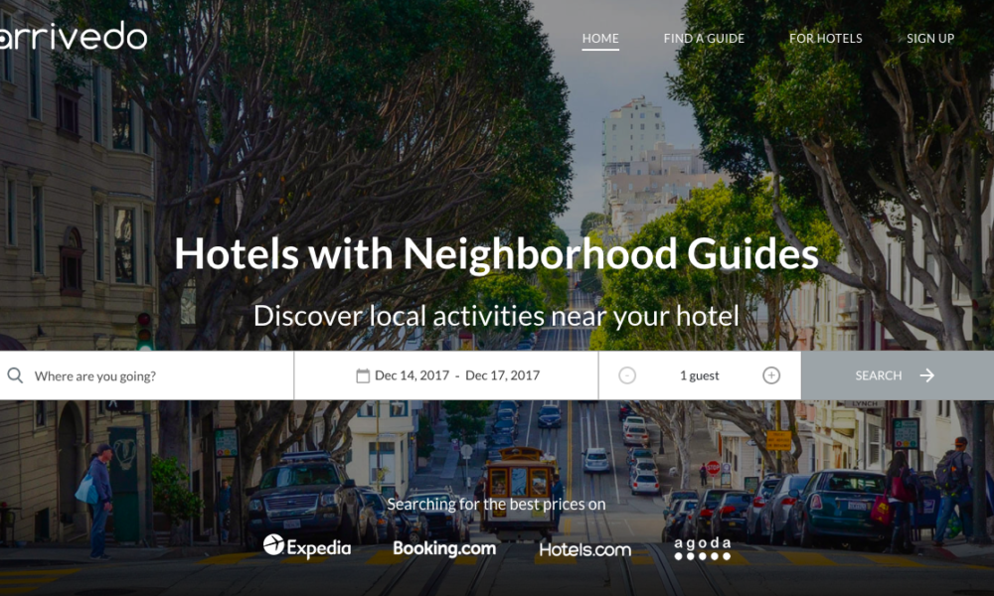Go to the FOR HOTELS page

click(x=825, y=38)
